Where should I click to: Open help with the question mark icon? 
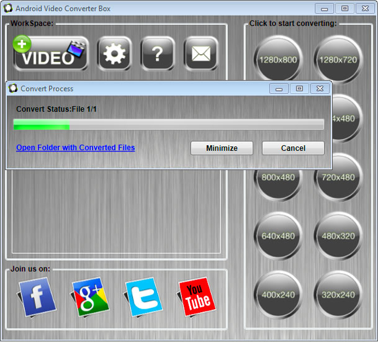[158, 53]
